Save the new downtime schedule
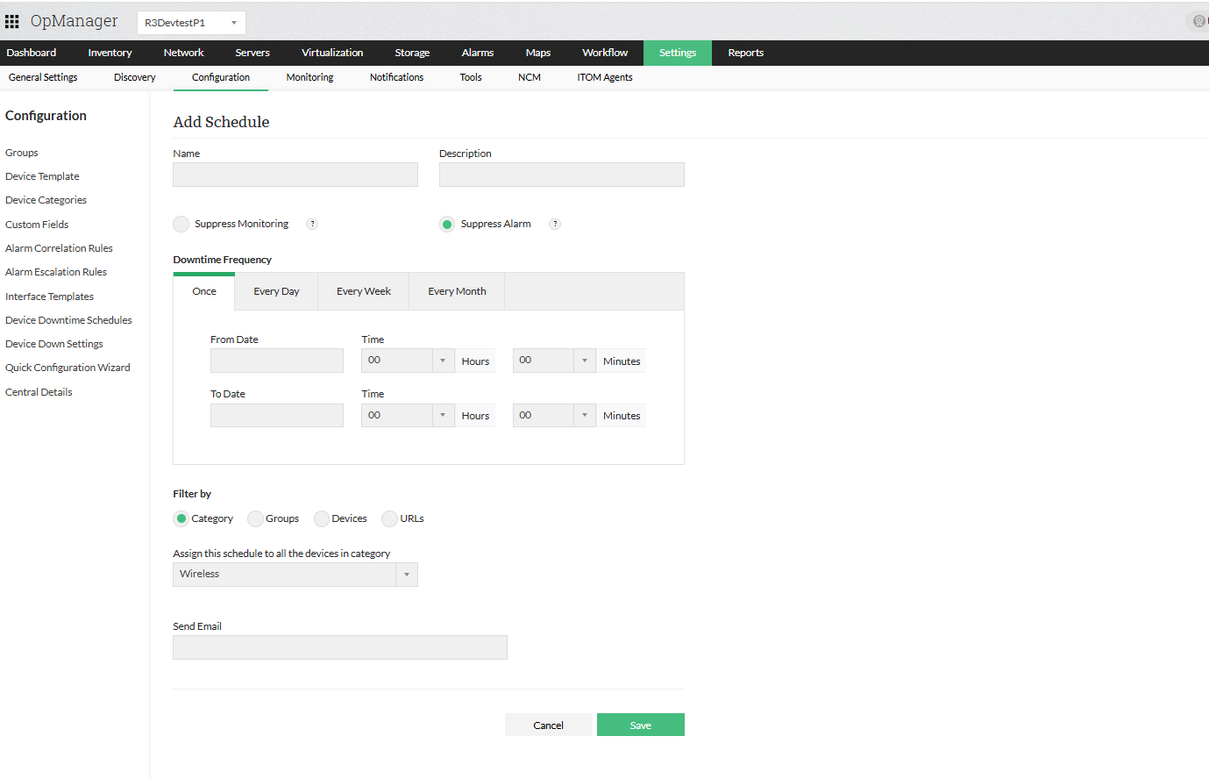 (x=640, y=725)
